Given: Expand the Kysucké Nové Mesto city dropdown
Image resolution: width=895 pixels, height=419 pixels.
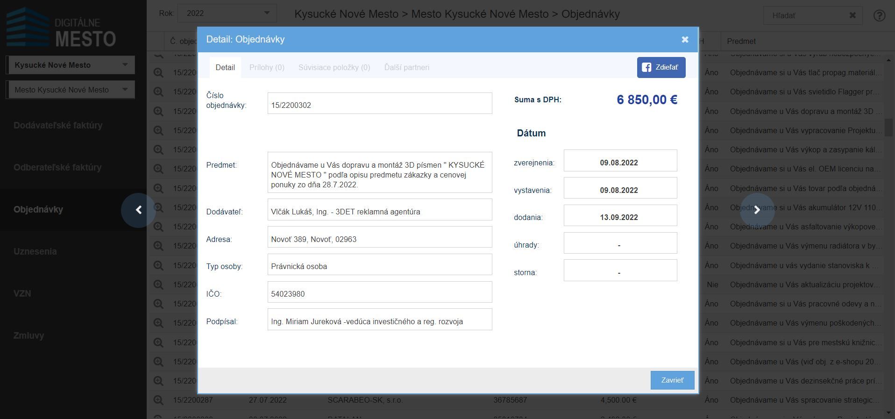Looking at the screenshot, I should pos(71,65).
